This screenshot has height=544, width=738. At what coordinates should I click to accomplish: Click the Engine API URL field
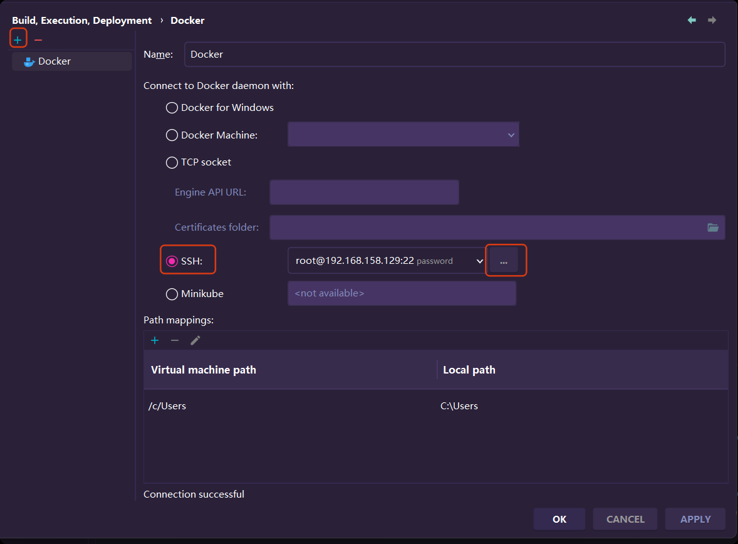(364, 192)
